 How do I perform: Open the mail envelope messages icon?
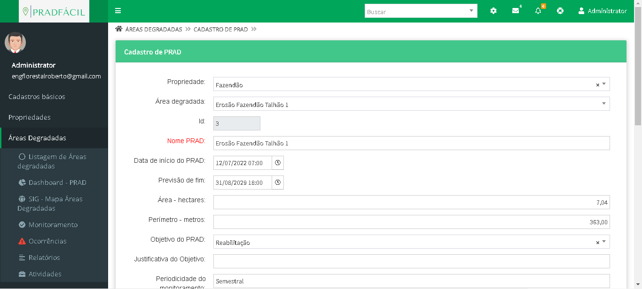click(x=516, y=11)
